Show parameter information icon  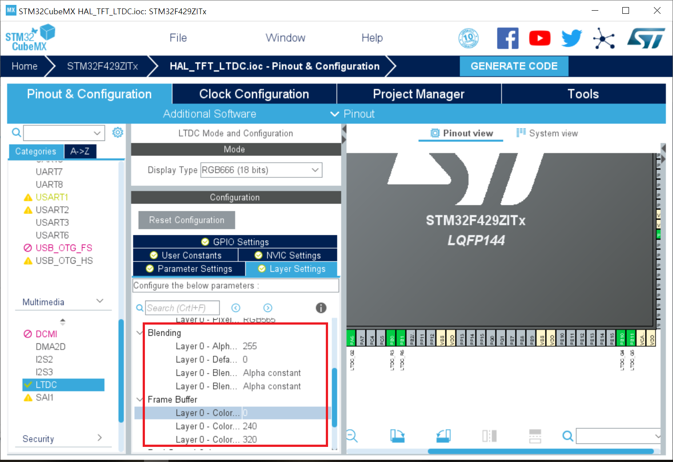click(x=321, y=308)
